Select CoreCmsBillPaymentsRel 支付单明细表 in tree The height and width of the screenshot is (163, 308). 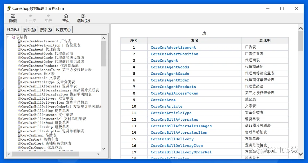[53, 119]
